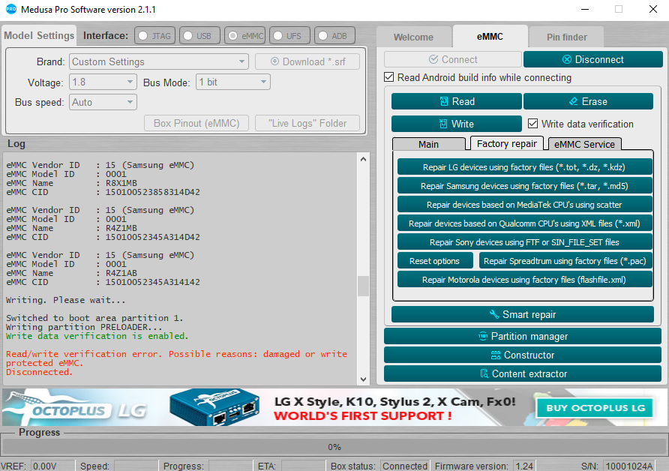Click the ETA status field
The height and width of the screenshot is (471, 669).
tap(303, 466)
